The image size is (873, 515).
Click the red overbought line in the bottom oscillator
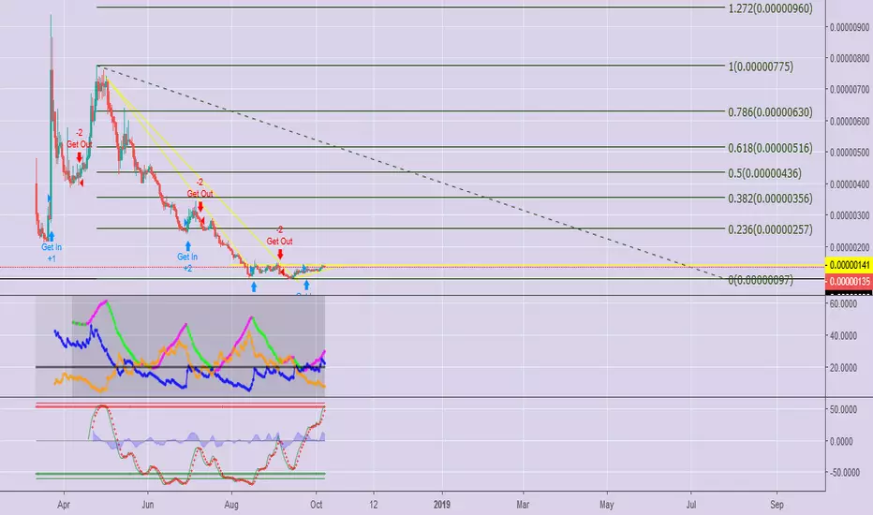[x=180, y=405]
